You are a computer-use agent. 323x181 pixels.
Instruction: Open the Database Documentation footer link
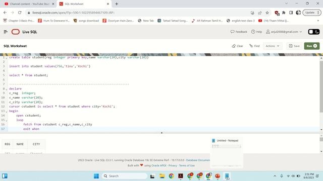(x=198, y=160)
